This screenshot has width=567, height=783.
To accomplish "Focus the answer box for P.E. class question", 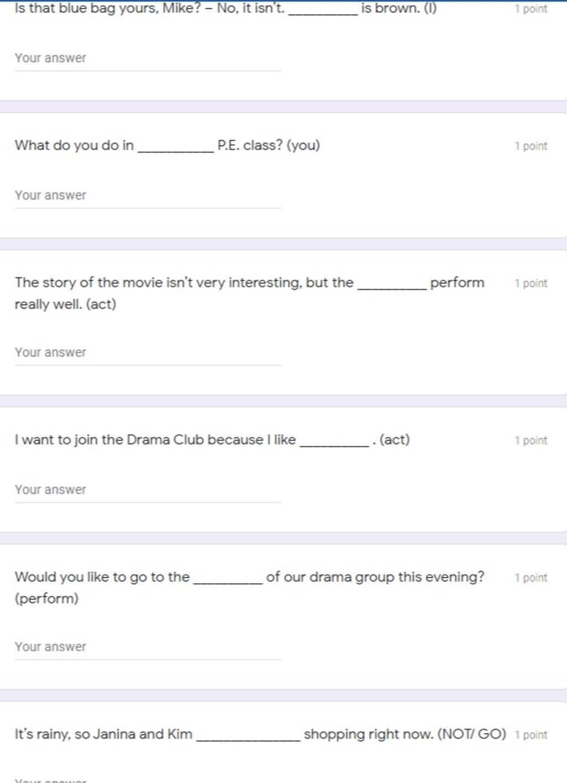I will (x=148, y=196).
